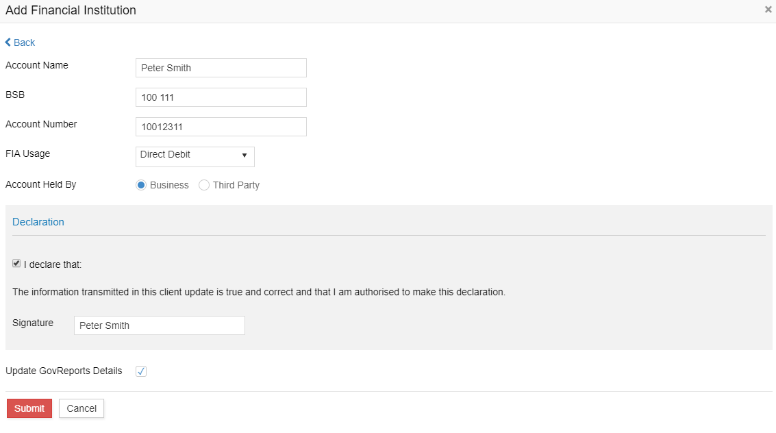The height and width of the screenshot is (433, 776).
Task: Click the Signature input field
Action: point(159,325)
